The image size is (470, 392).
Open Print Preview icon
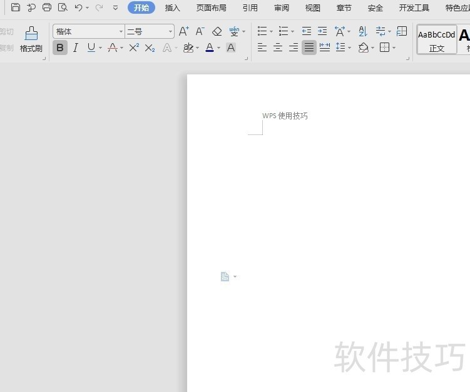click(x=63, y=7)
